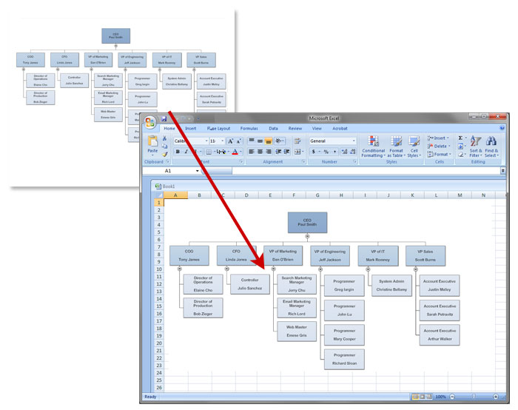Toggle Align Text Right
This screenshot has height=410, width=518.
point(268,152)
